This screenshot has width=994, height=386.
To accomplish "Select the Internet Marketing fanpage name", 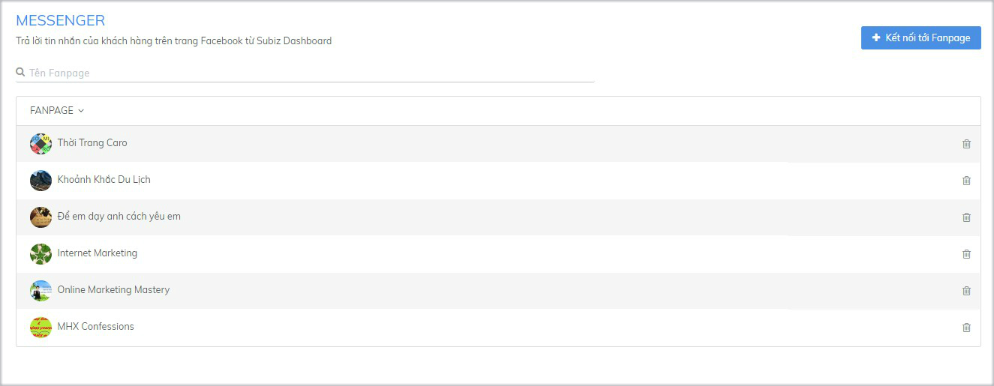I will point(98,253).
